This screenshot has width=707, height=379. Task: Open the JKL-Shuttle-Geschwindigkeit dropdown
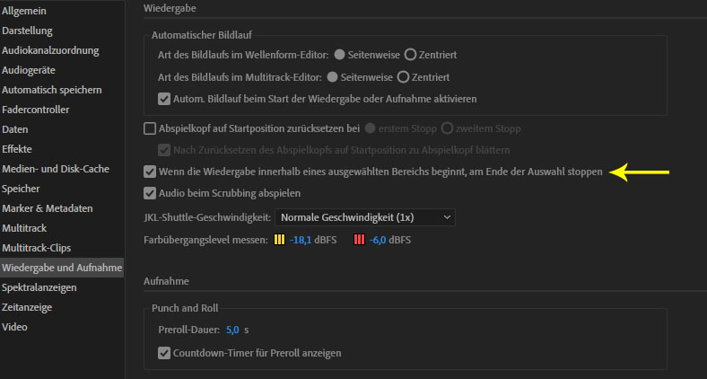pyautogui.click(x=364, y=216)
